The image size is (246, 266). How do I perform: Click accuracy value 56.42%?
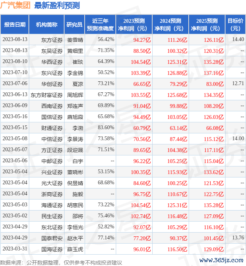pyautogui.click(x=106, y=40)
